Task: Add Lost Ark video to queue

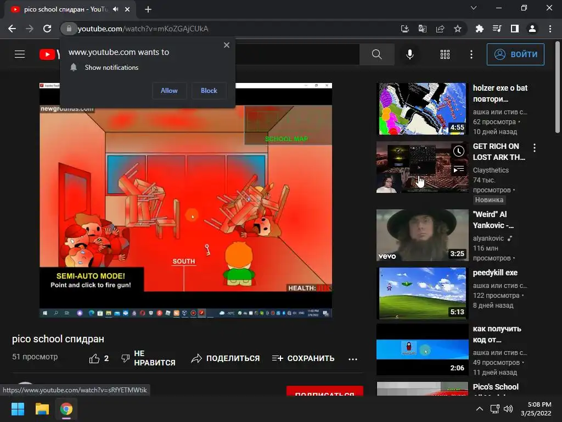Action: click(458, 169)
